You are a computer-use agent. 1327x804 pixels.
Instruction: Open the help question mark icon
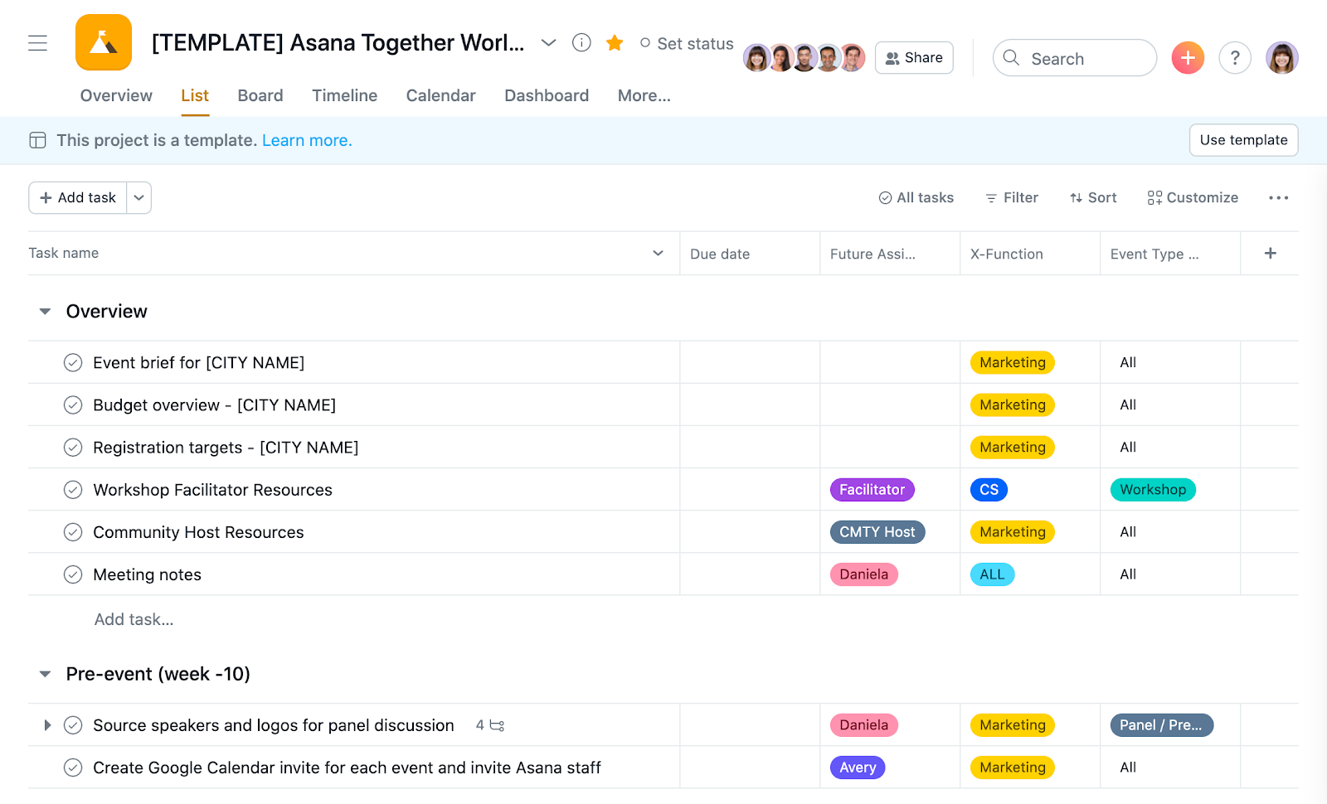(x=1235, y=58)
